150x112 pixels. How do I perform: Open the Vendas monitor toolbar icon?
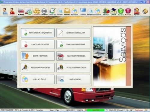pyautogui.click(x=83, y=12)
